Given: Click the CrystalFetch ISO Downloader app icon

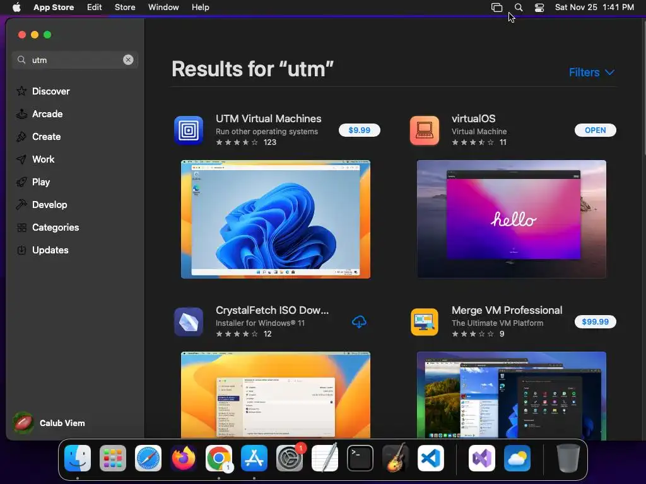Looking at the screenshot, I should click(x=189, y=322).
